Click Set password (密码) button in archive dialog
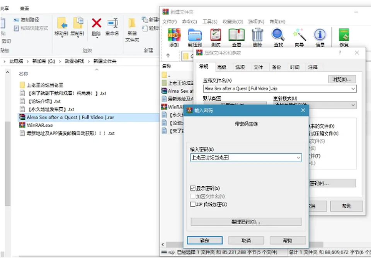The width and height of the screenshot is (371, 258). 332,183
